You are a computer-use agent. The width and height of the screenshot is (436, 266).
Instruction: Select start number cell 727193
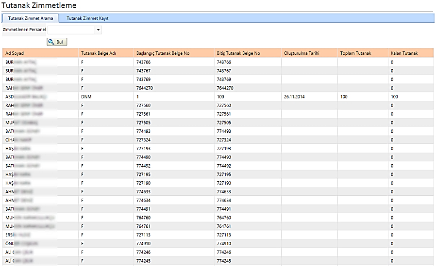[174, 148]
